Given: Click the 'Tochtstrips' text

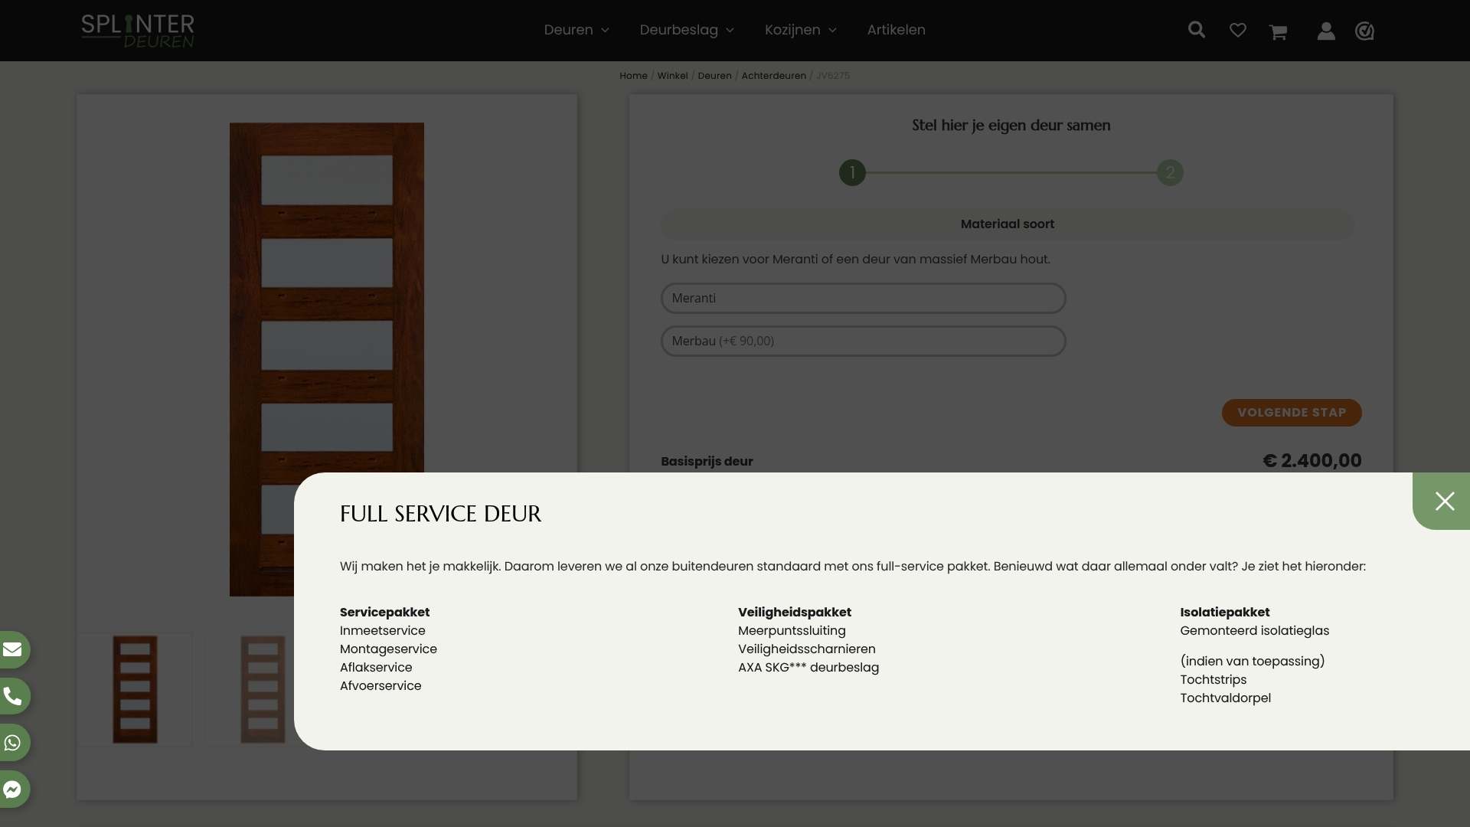Looking at the screenshot, I should click(1214, 679).
